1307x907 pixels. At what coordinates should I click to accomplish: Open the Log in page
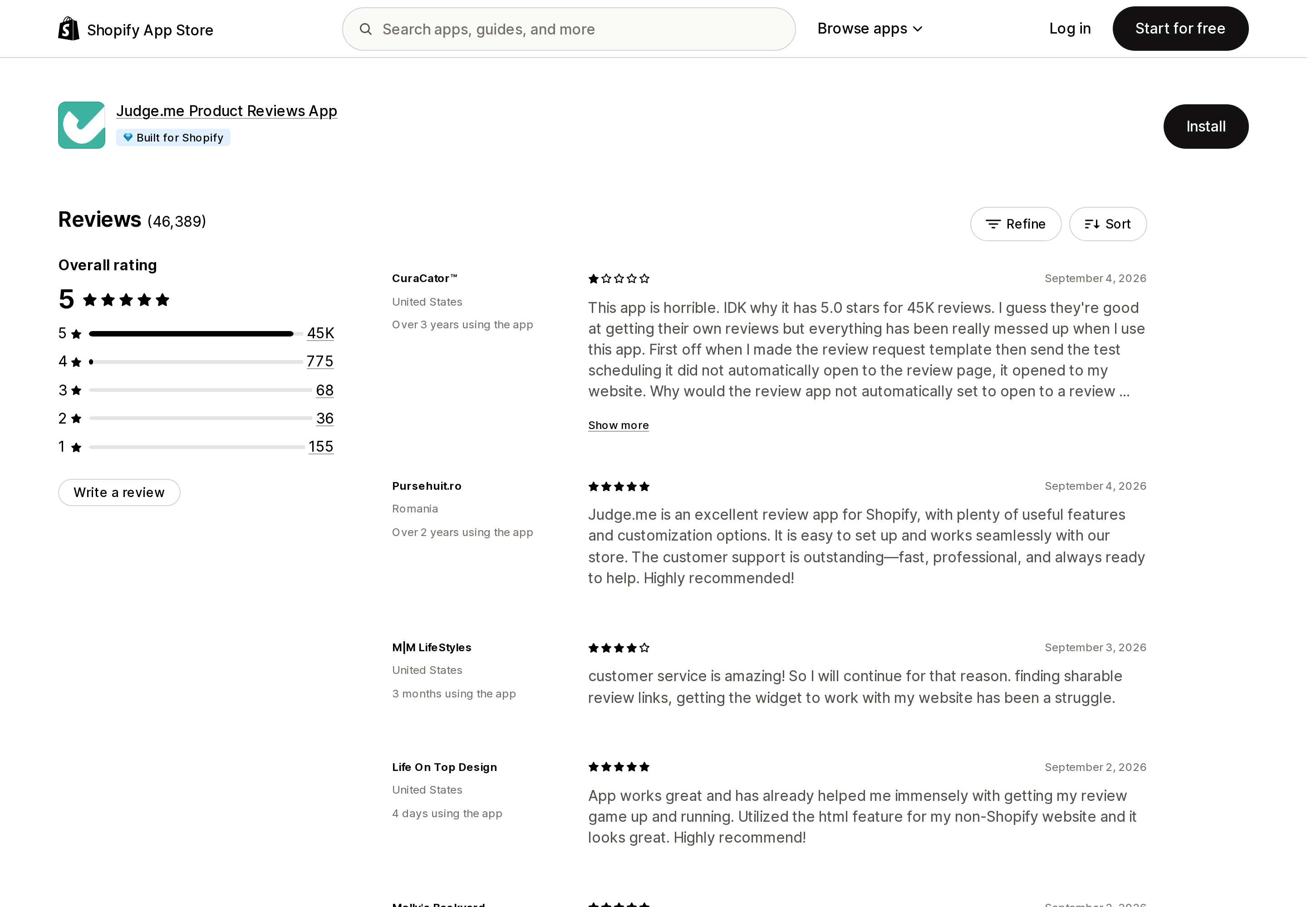[1070, 29]
